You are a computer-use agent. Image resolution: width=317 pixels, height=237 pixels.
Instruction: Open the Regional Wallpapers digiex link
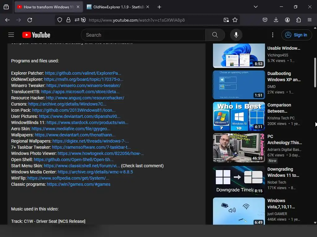point(91,141)
